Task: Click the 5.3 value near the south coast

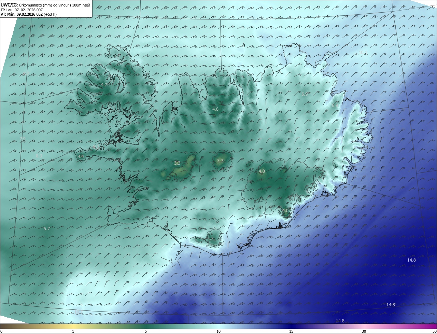Action: click(x=210, y=239)
